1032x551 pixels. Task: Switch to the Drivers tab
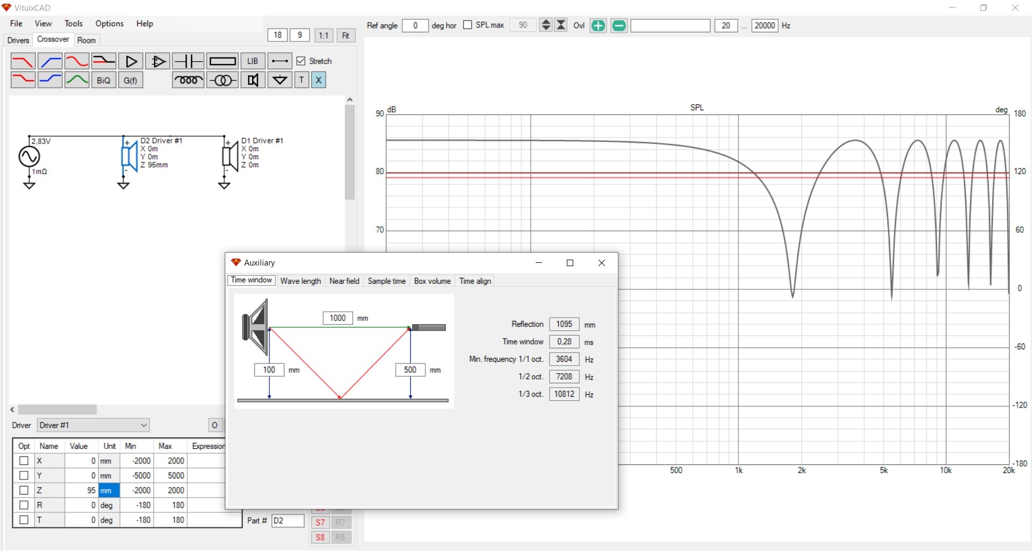(x=18, y=40)
